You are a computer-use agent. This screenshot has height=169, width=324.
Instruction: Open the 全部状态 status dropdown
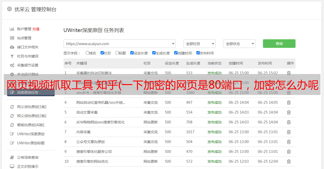pos(239,44)
